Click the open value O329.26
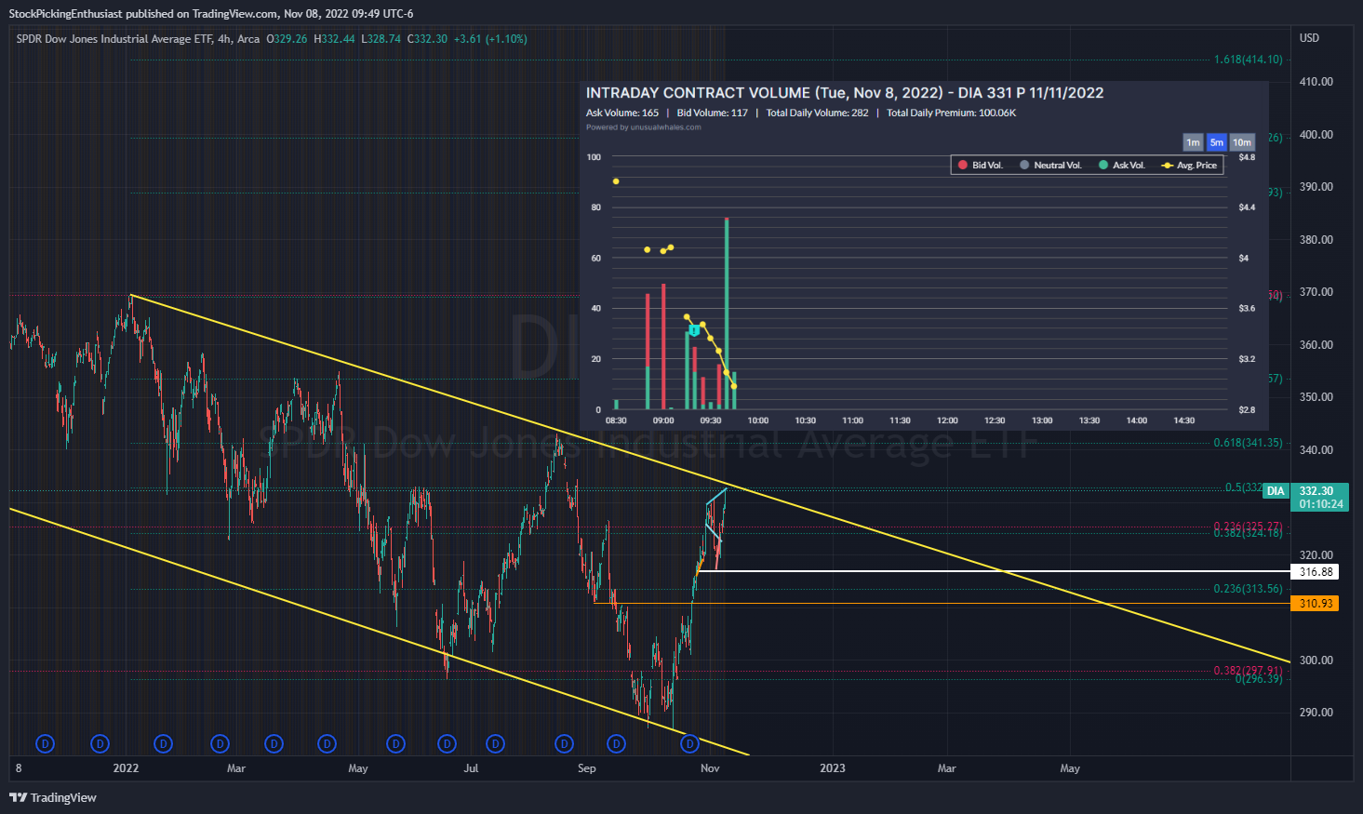 pos(287,39)
